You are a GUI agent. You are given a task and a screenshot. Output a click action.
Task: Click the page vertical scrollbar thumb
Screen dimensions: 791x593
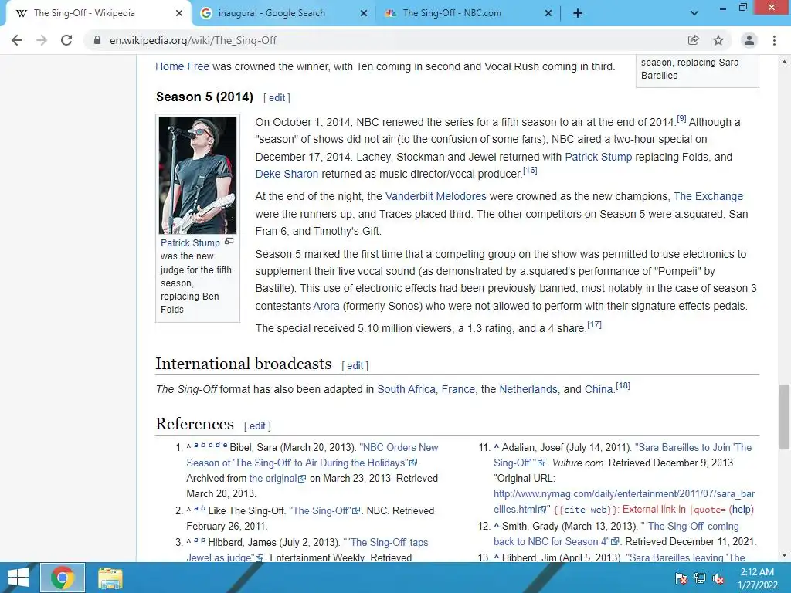(x=784, y=416)
